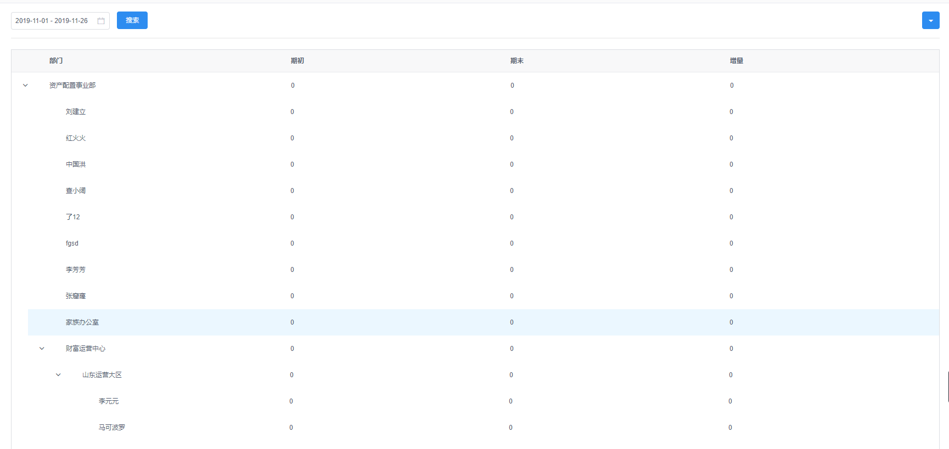Collapse the 财富运营中心 tree node
The height and width of the screenshot is (449, 949).
click(42, 349)
